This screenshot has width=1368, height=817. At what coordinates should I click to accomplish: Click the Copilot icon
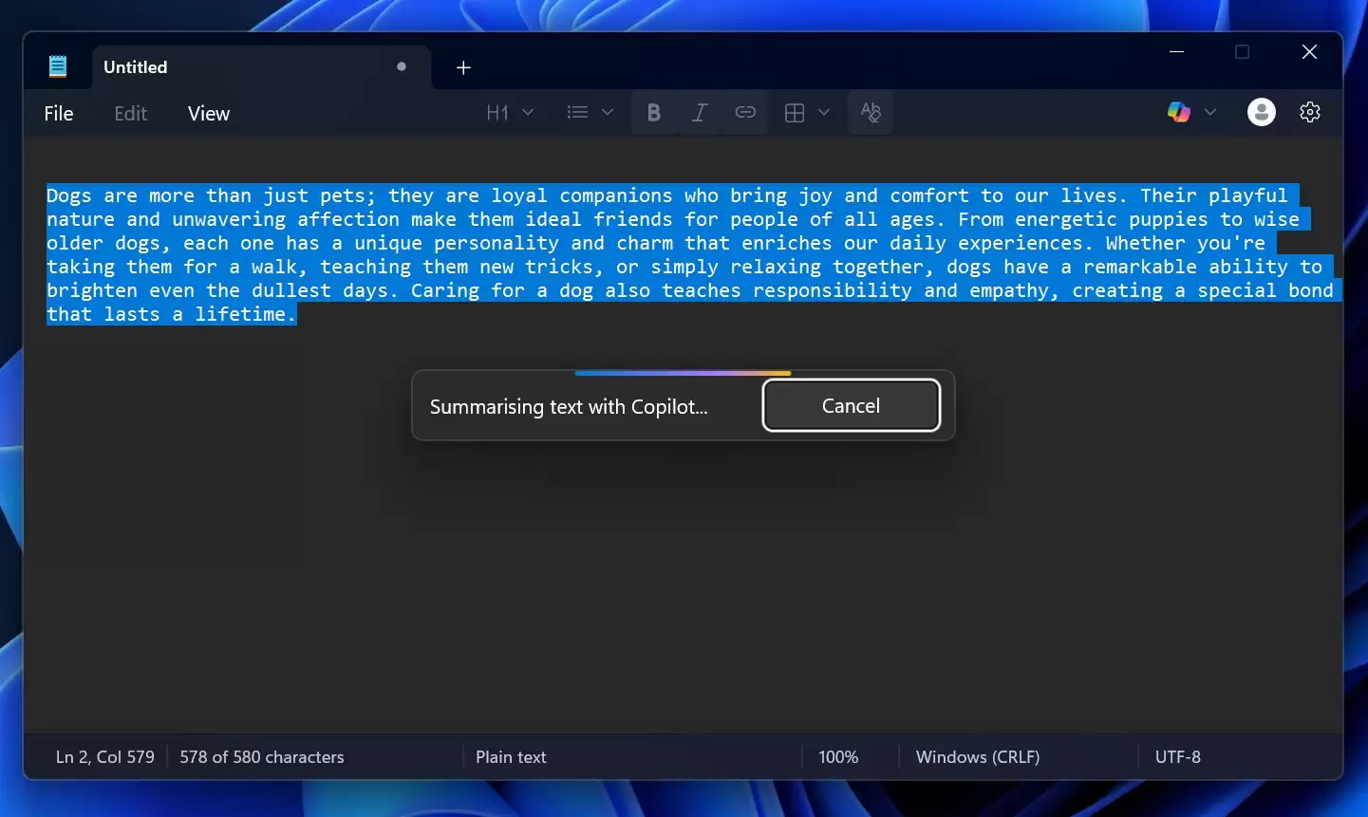click(1179, 112)
